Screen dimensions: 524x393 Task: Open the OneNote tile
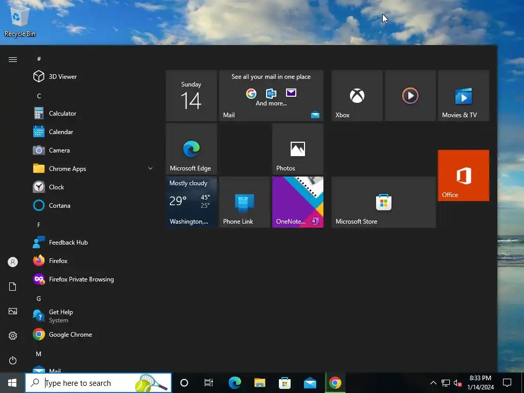pos(298,202)
